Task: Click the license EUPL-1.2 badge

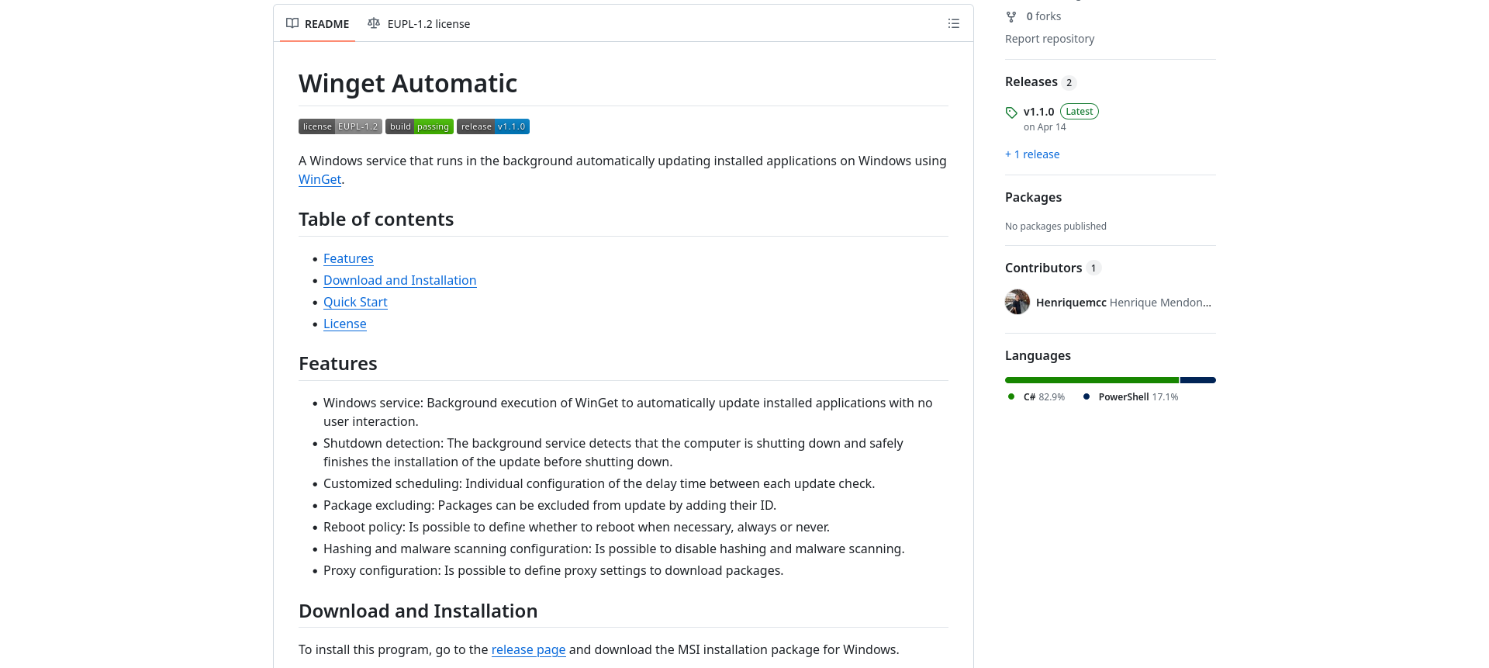Action: pyautogui.click(x=340, y=126)
